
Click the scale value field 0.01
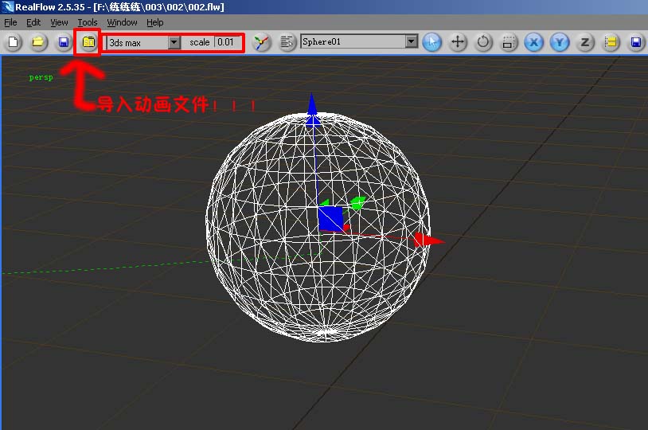click(x=228, y=42)
